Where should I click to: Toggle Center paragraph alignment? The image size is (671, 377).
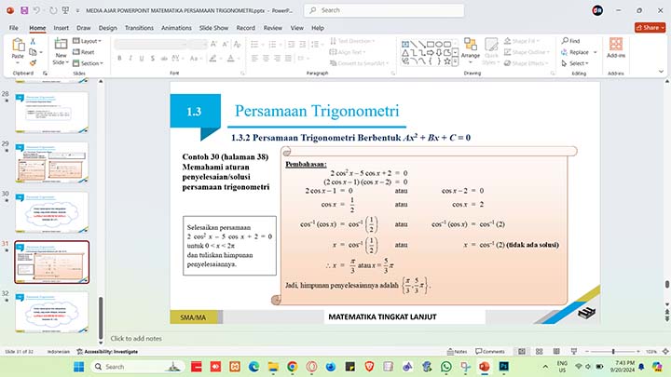point(266,58)
